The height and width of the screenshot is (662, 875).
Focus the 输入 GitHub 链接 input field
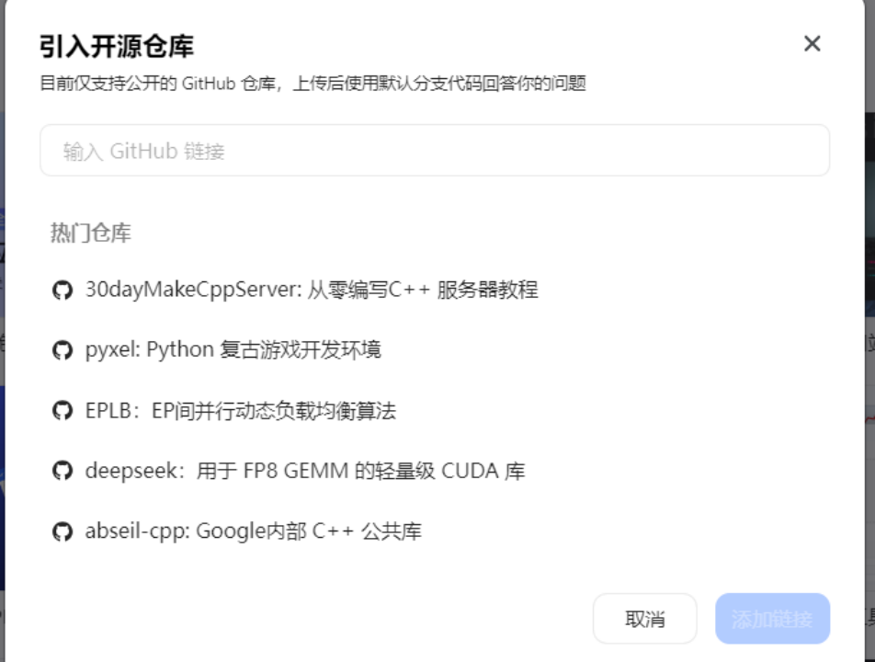click(x=434, y=151)
